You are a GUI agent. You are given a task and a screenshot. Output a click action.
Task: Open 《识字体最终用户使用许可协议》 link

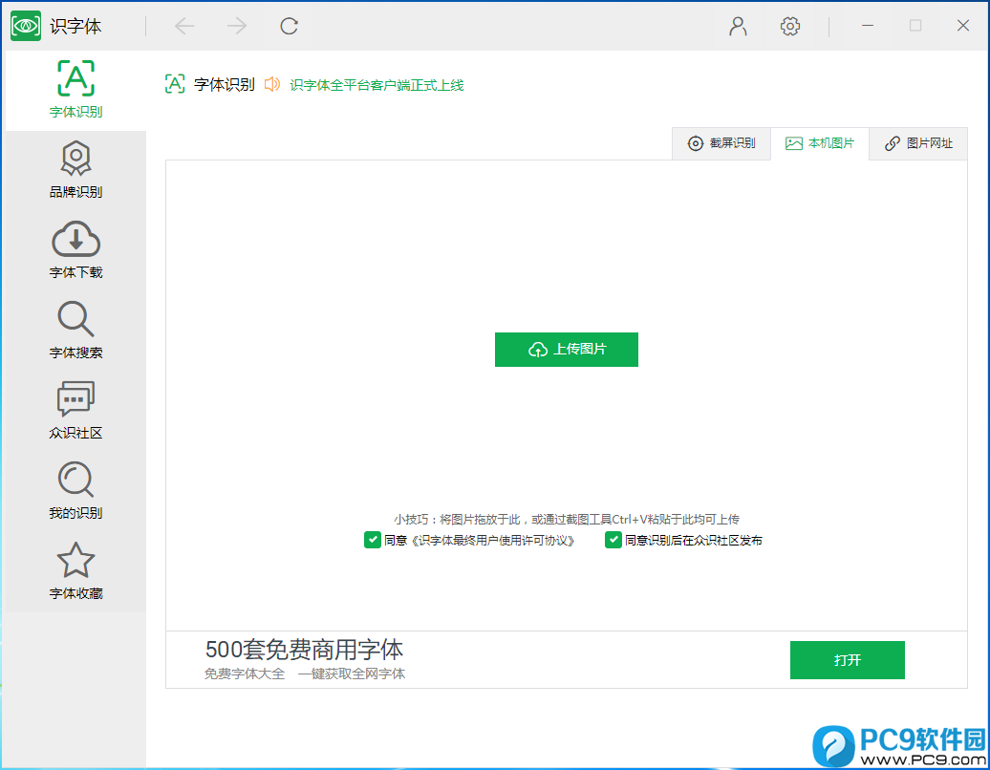pyautogui.click(x=493, y=541)
